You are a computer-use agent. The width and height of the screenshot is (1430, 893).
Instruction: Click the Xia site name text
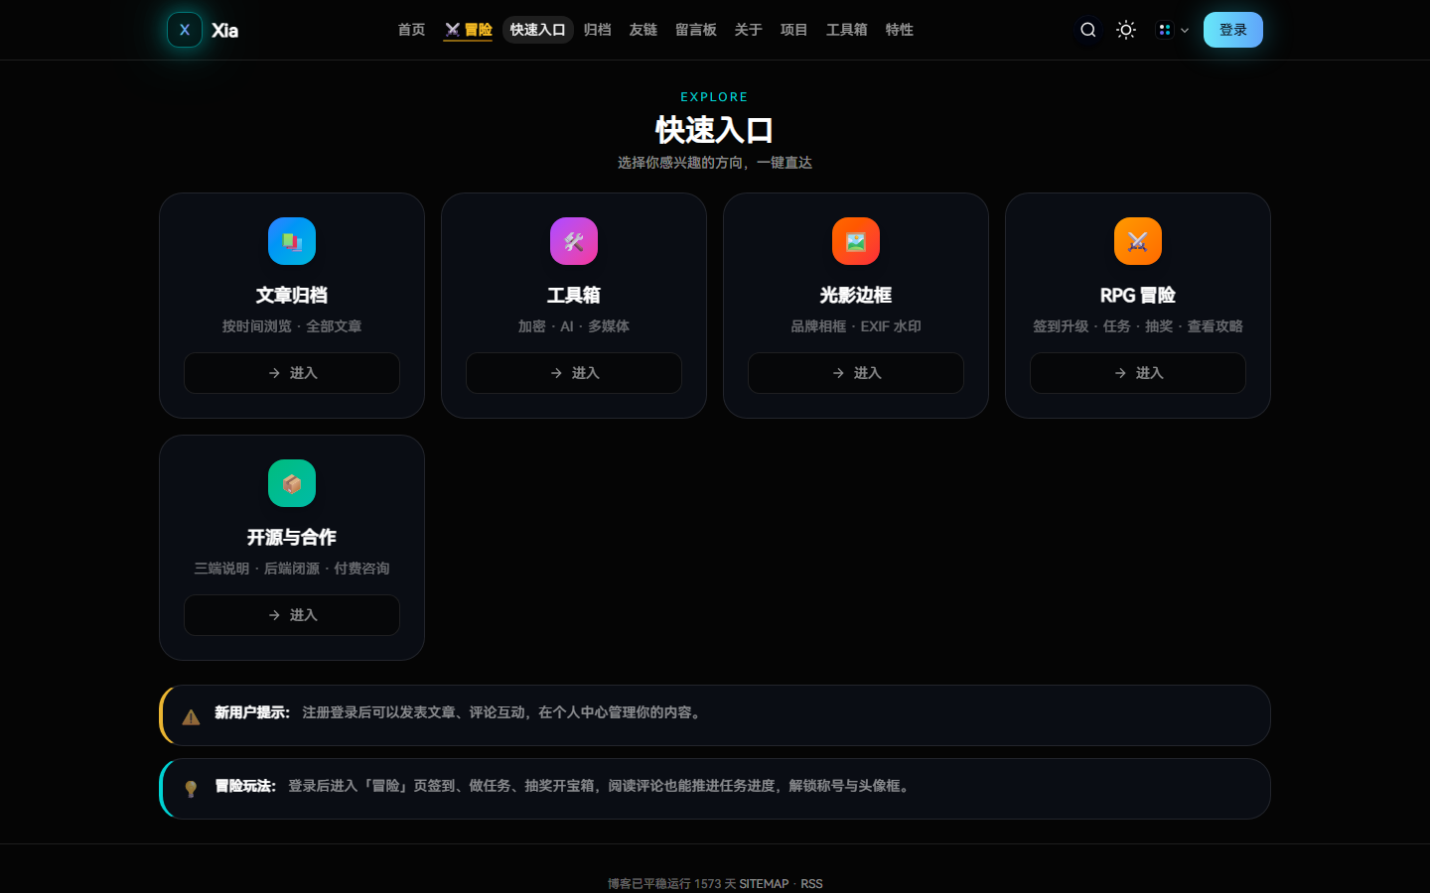click(x=225, y=31)
